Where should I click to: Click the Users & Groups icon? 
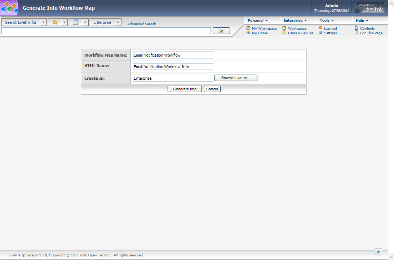(284, 33)
